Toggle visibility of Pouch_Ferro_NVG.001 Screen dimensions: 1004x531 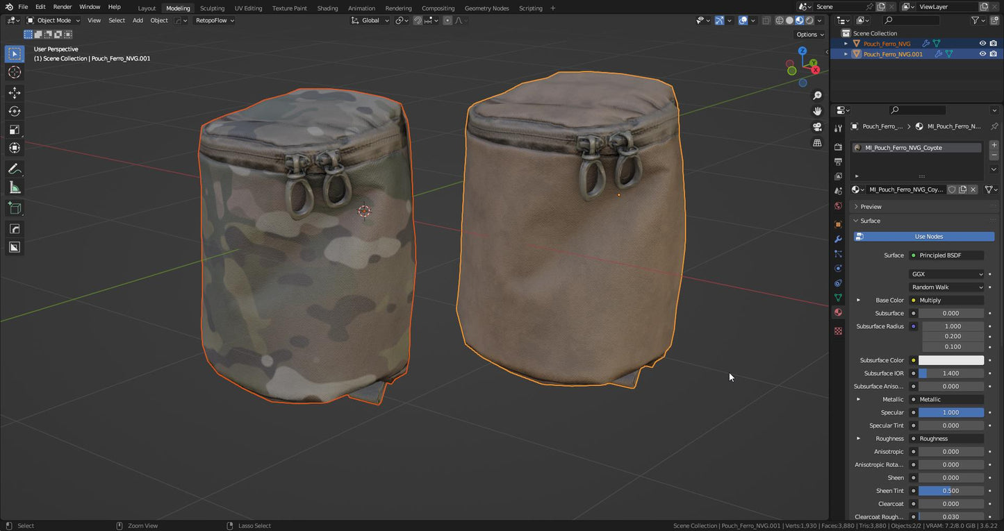(982, 54)
